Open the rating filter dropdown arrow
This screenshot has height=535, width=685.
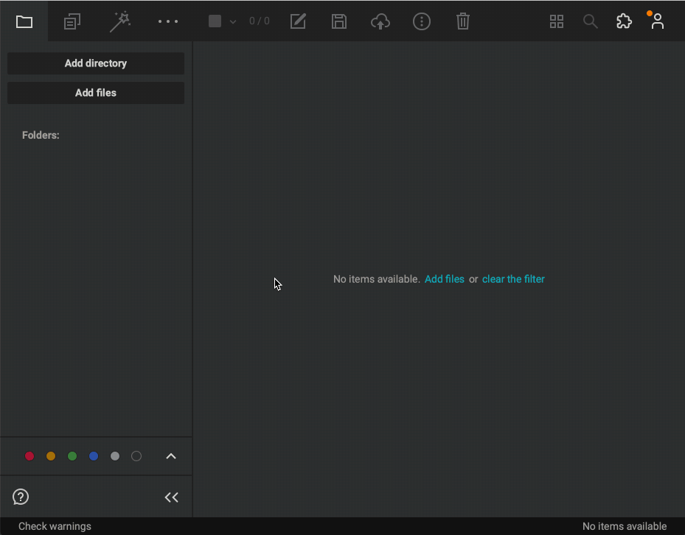click(232, 21)
